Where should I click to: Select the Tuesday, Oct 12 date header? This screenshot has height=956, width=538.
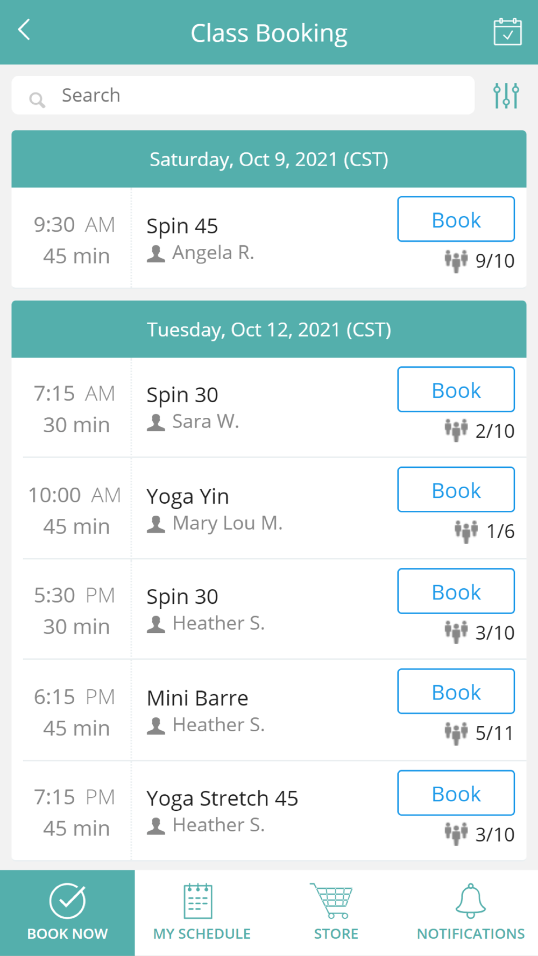tap(269, 329)
